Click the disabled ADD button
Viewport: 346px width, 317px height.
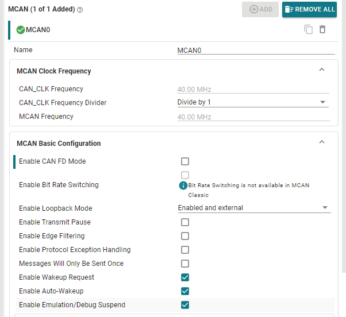[260, 10]
